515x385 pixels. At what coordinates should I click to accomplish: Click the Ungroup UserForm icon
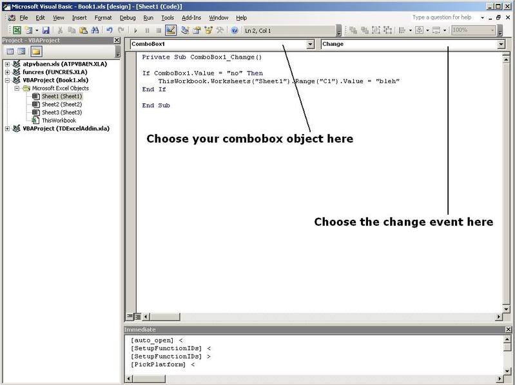tap(387, 30)
